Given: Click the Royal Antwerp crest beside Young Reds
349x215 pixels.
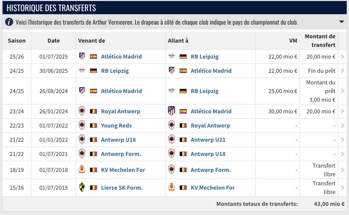Looking at the screenshot, I should click(82, 125).
